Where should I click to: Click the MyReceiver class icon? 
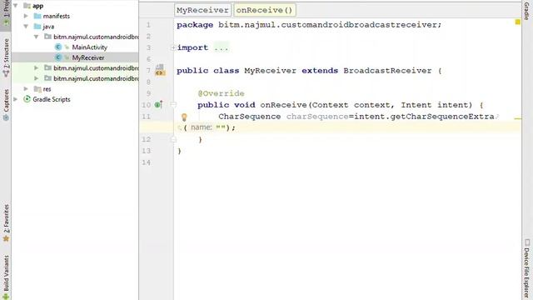pyautogui.click(x=58, y=57)
